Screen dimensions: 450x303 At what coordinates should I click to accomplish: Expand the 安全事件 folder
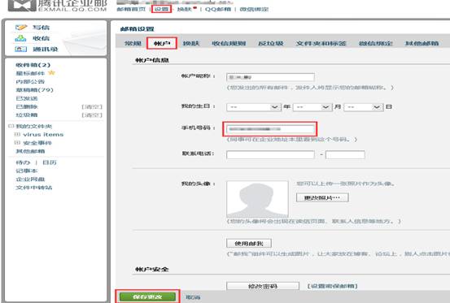[x=17, y=143]
